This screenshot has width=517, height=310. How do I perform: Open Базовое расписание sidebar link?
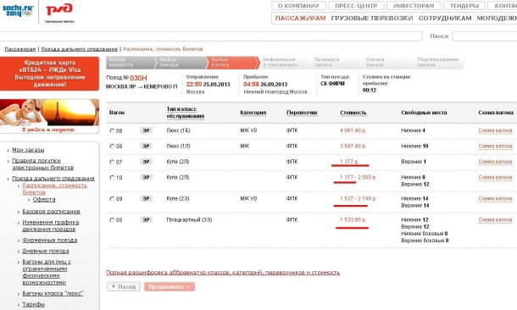coord(51,212)
